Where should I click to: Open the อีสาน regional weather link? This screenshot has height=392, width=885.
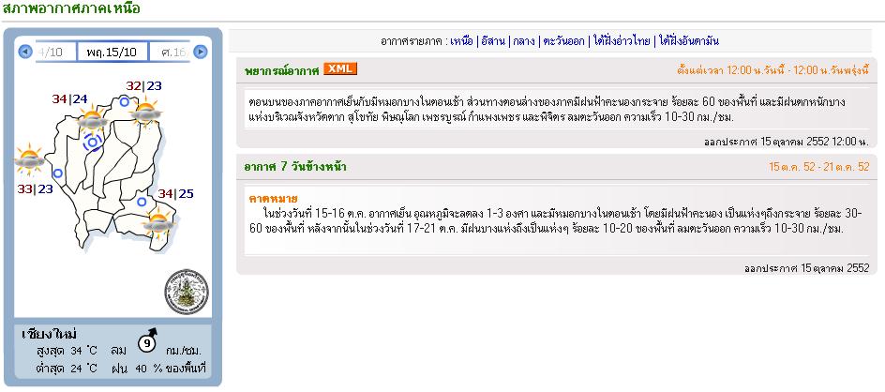pyautogui.click(x=493, y=41)
